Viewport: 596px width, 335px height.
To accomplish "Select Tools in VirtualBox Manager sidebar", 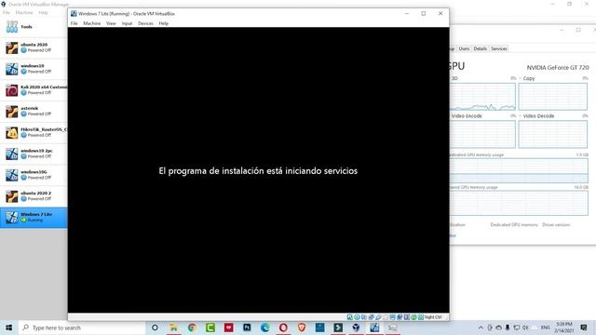I will [34, 27].
